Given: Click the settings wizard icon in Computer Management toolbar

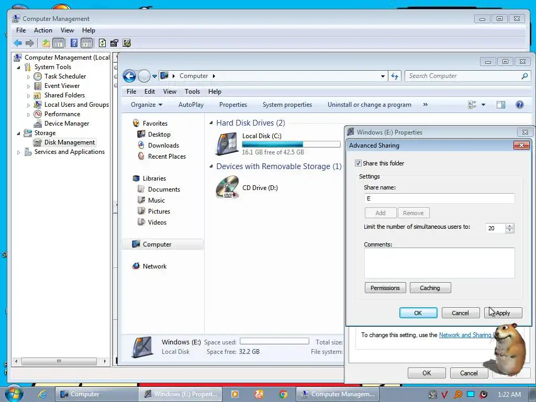Looking at the screenshot, I should pyautogui.click(x=127, y=43).
